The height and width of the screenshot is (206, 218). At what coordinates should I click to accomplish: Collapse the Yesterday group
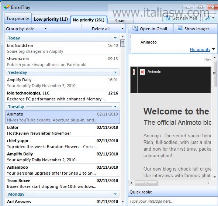click(x=115, y=72)
